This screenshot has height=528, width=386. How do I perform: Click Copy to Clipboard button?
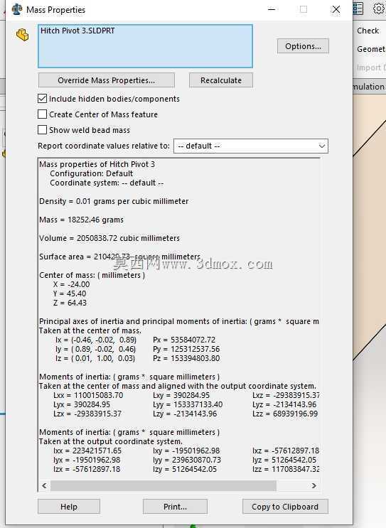[x=285, y=507]
